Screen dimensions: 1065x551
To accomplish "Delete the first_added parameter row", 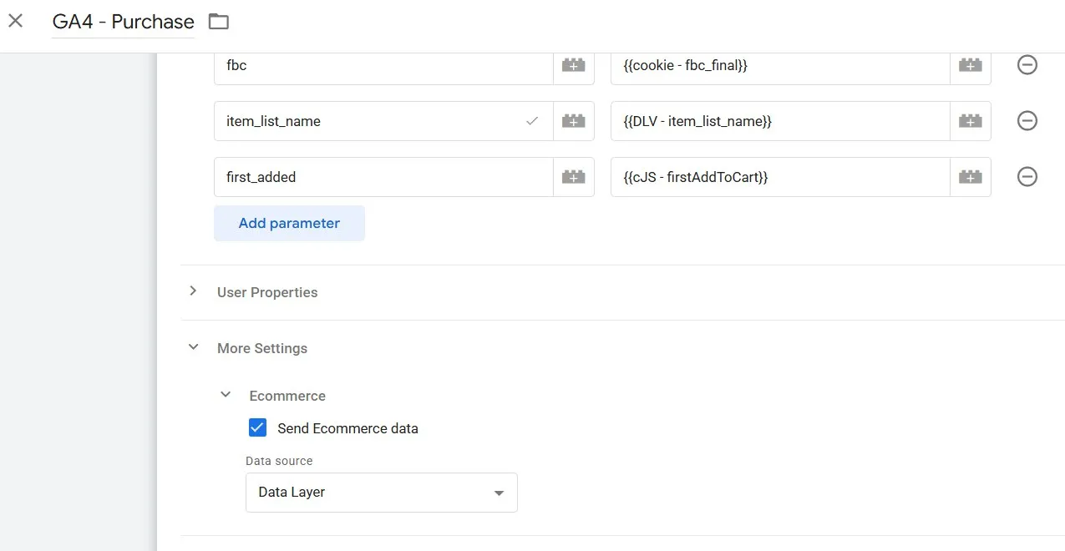I will (1027, 177).
